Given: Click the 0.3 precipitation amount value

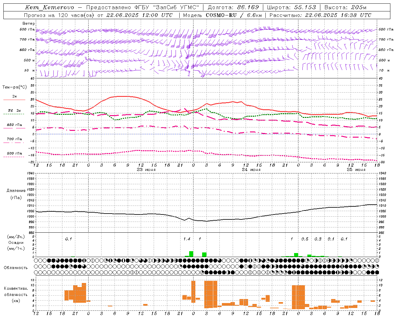Looking at the screenshot, I should (x=318, y=239).
